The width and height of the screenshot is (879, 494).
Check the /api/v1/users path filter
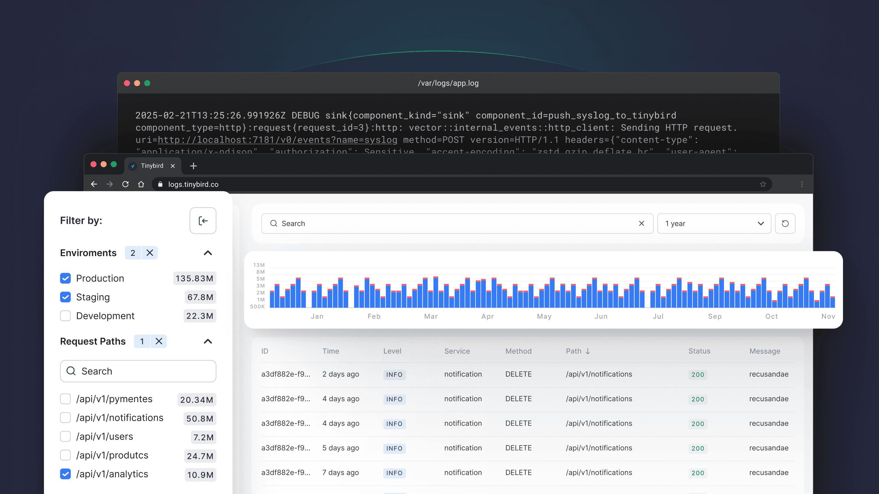click(66, 436)
